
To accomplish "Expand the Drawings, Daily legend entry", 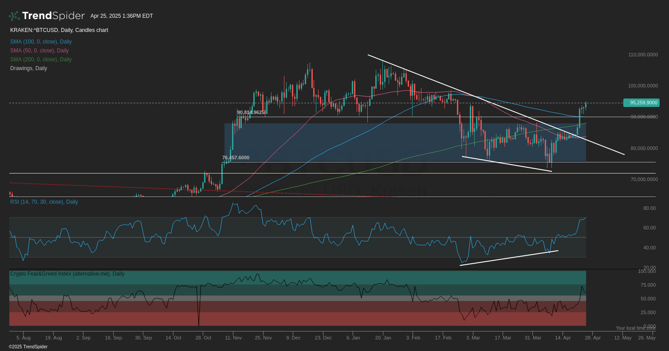I will pyautogui.click(x=28, y=68).
